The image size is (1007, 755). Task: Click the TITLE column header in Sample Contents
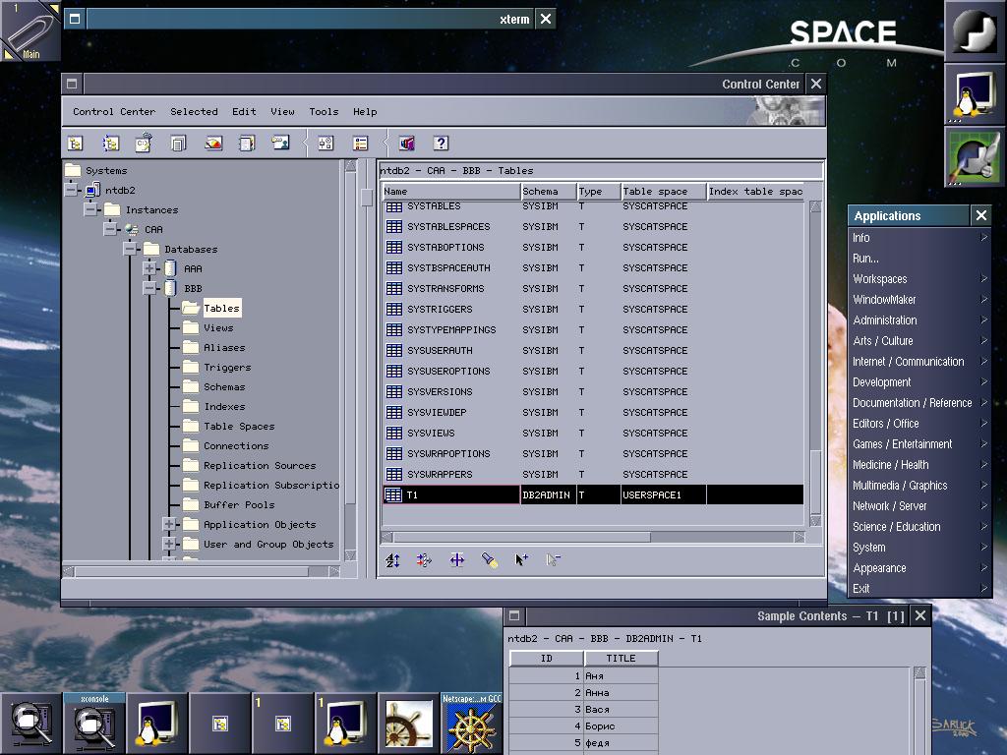(622, 658)
